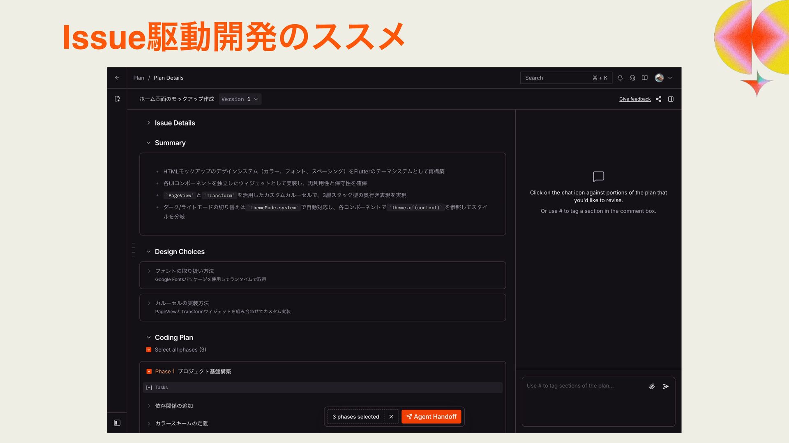Uncheck the Phase 1 checkbox
Screen dimensions: 789x443
coord(149,372)
